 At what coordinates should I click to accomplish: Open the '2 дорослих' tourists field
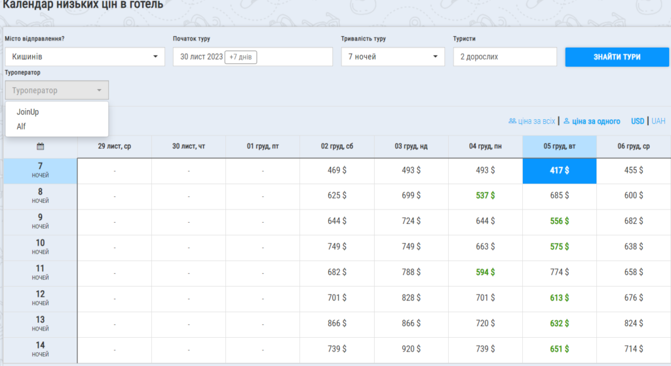point(505,57)
